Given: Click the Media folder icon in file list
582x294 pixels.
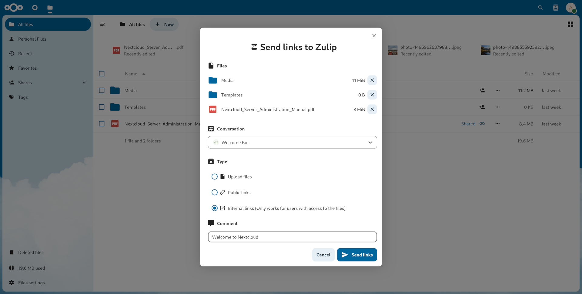Looking at the screenshot, I should [115, 90].
